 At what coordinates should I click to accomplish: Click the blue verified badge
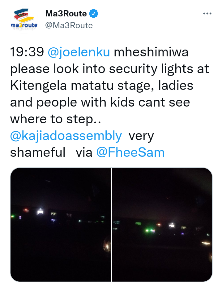coord(94,13)
